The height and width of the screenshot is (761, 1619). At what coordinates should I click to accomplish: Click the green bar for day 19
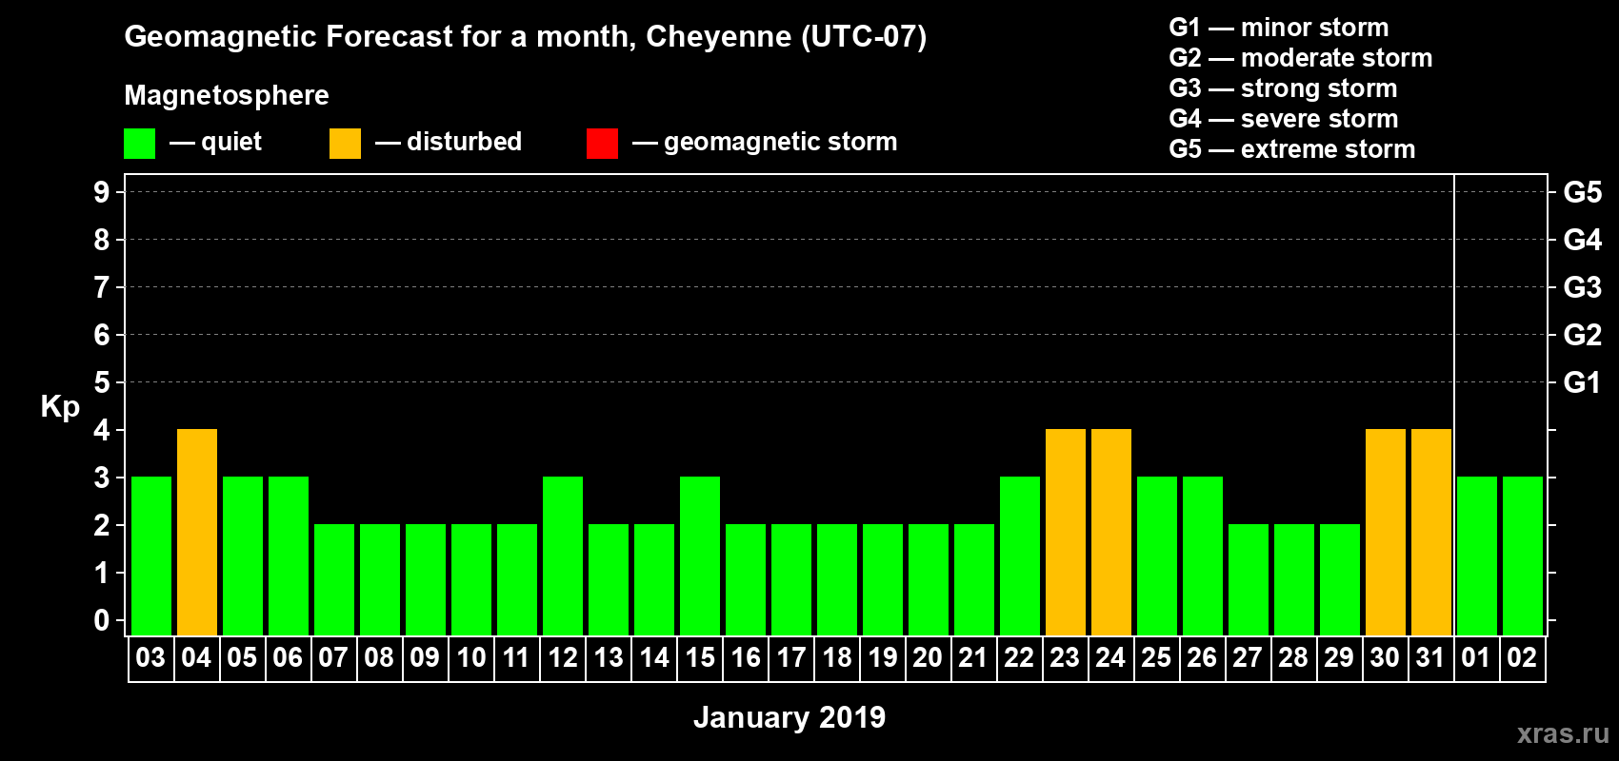tap(883, 580)
